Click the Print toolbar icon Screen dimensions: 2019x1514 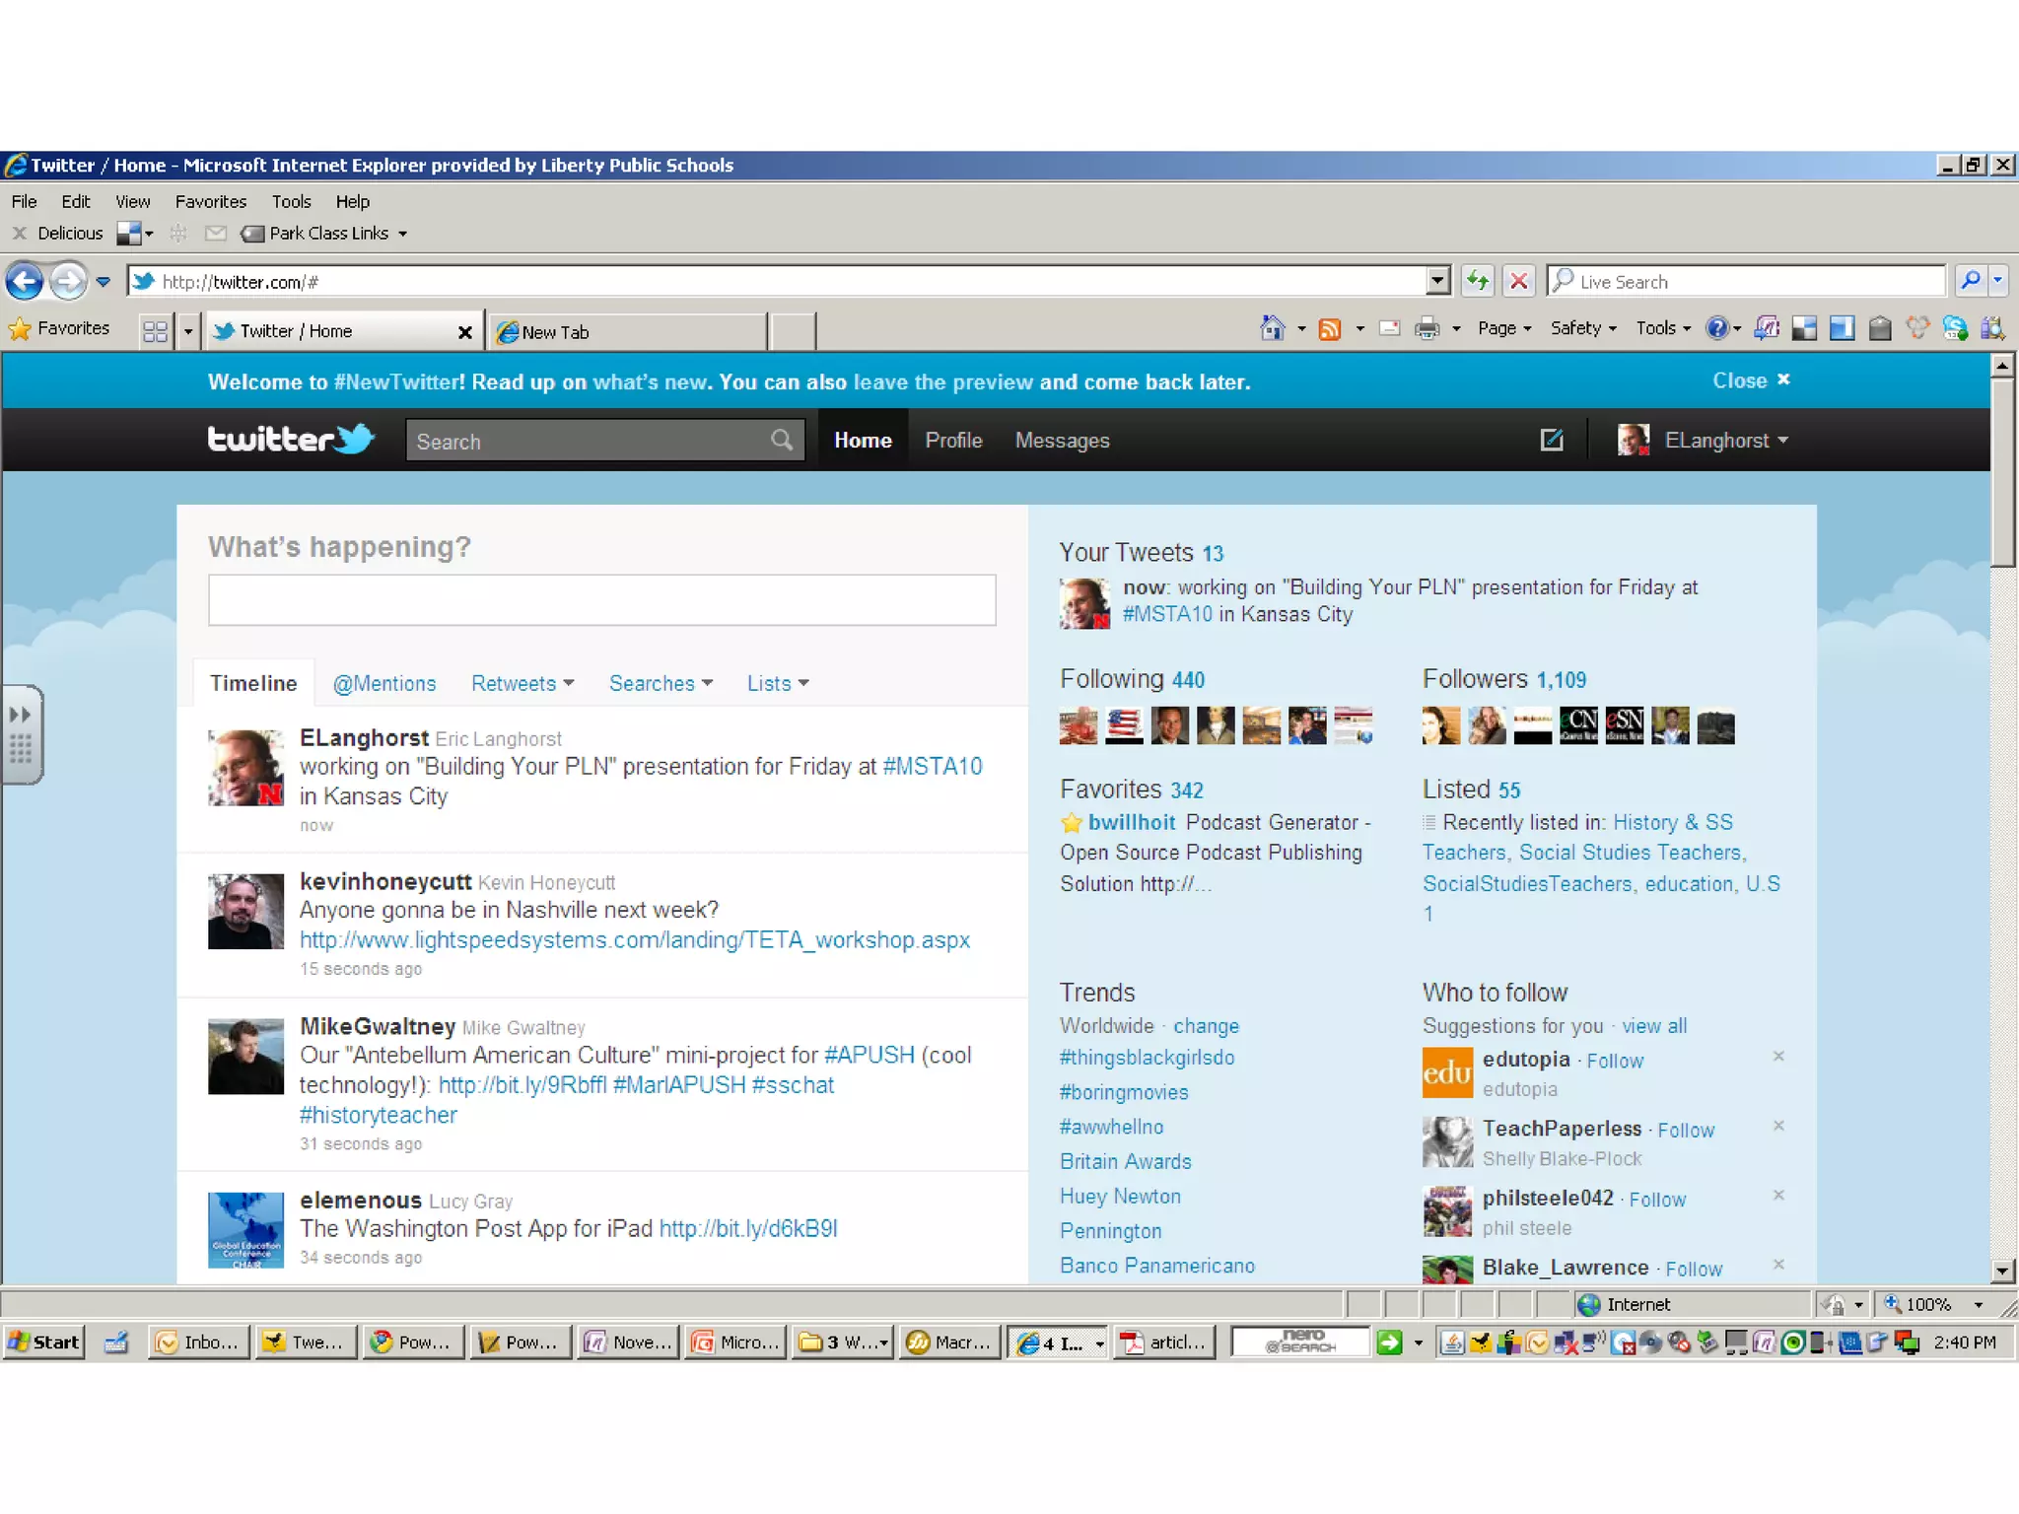(x=1427, y=328)
